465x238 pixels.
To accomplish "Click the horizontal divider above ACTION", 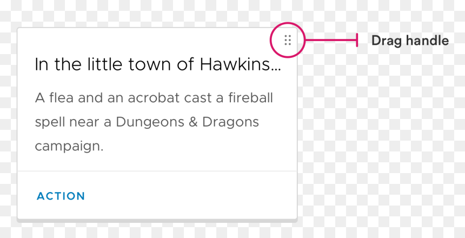I will tap(157, 171).
